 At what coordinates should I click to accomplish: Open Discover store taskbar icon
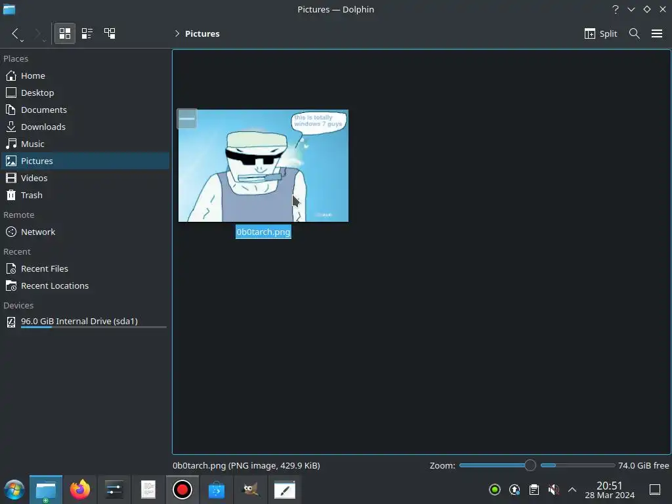pos(217,490)
